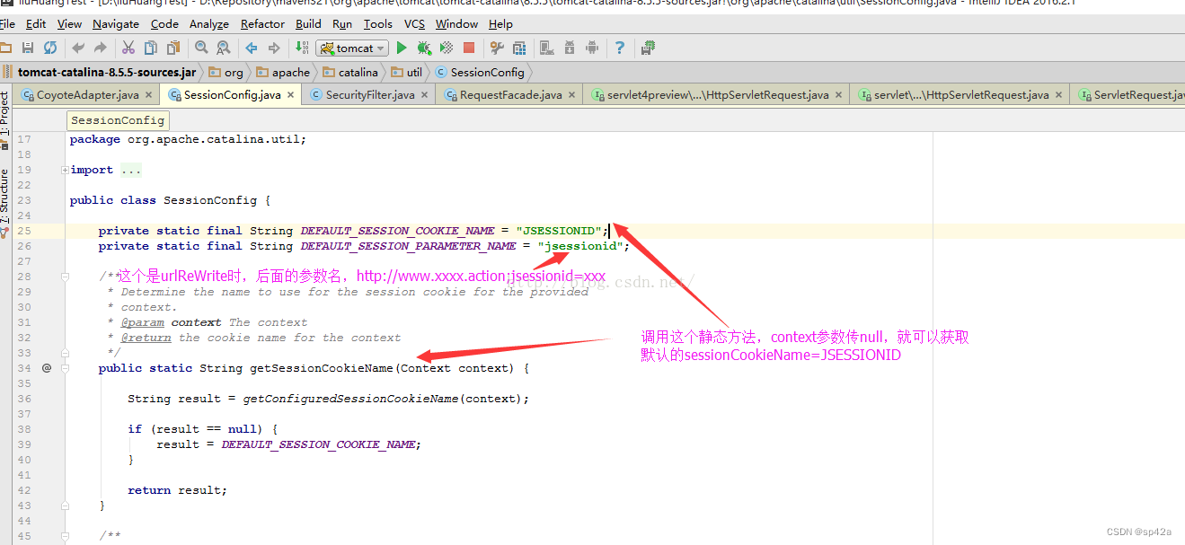1185x545 pixels.
Task: Click DEFAULT_SESSION_COOKIE_NAME on line 25
Action: click(397, 231)
